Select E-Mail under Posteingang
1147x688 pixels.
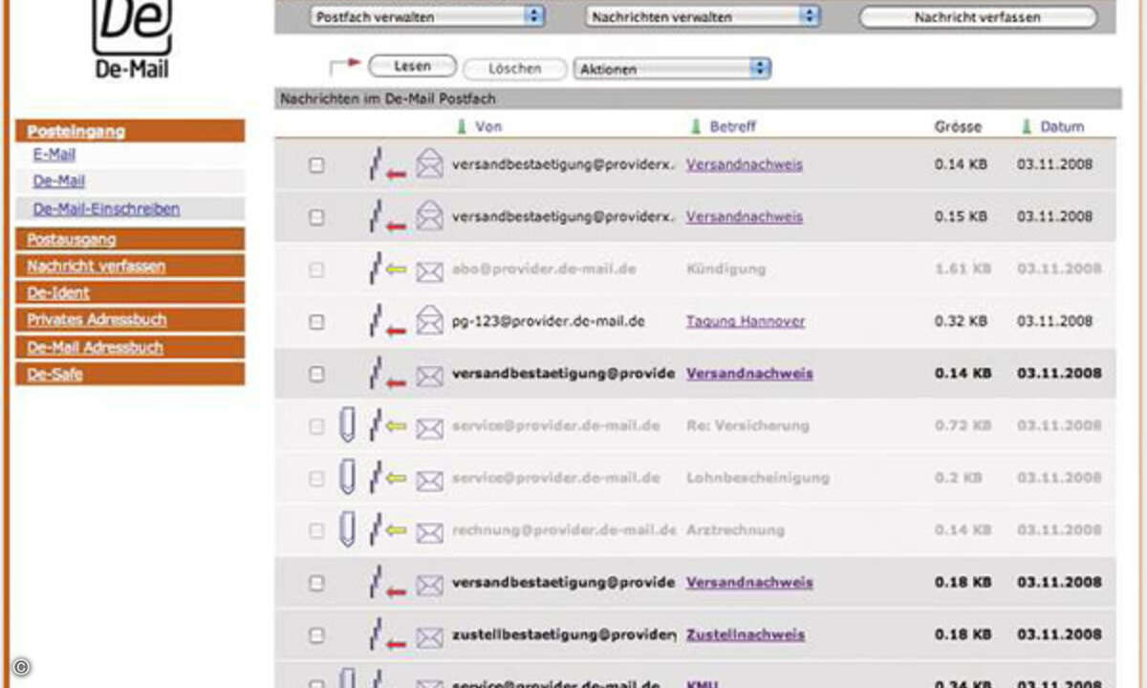coord(54,154)
